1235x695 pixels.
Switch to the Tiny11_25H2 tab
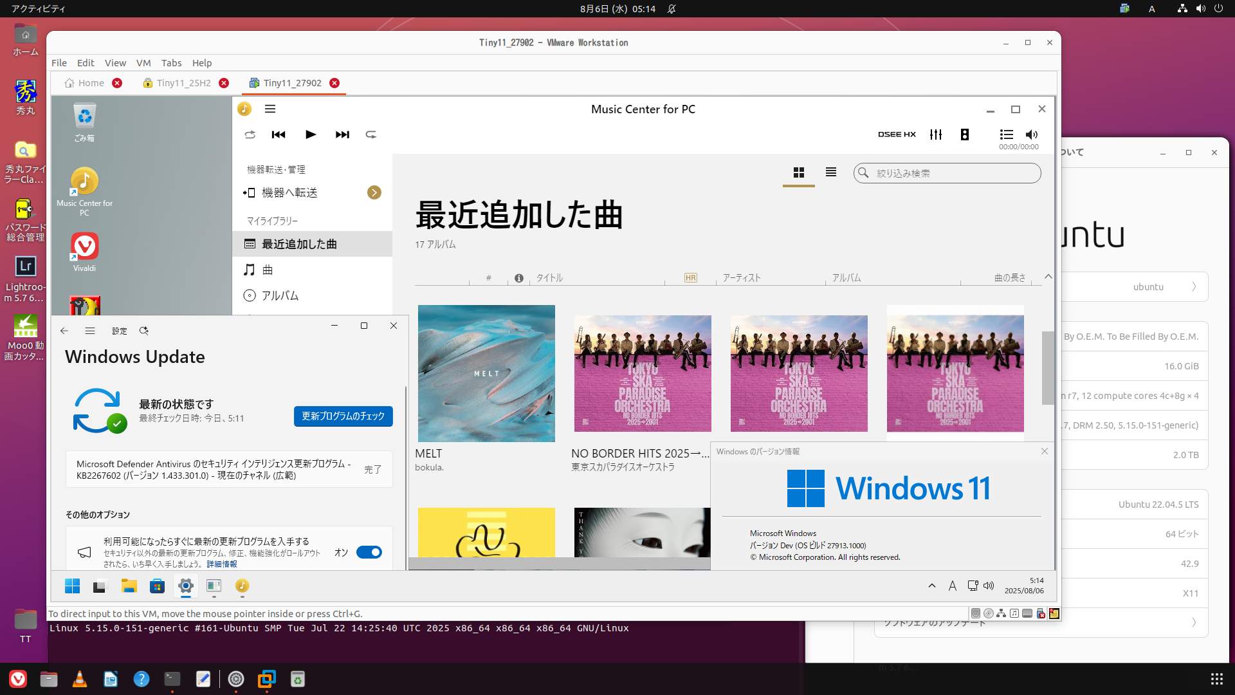[184, 83]
